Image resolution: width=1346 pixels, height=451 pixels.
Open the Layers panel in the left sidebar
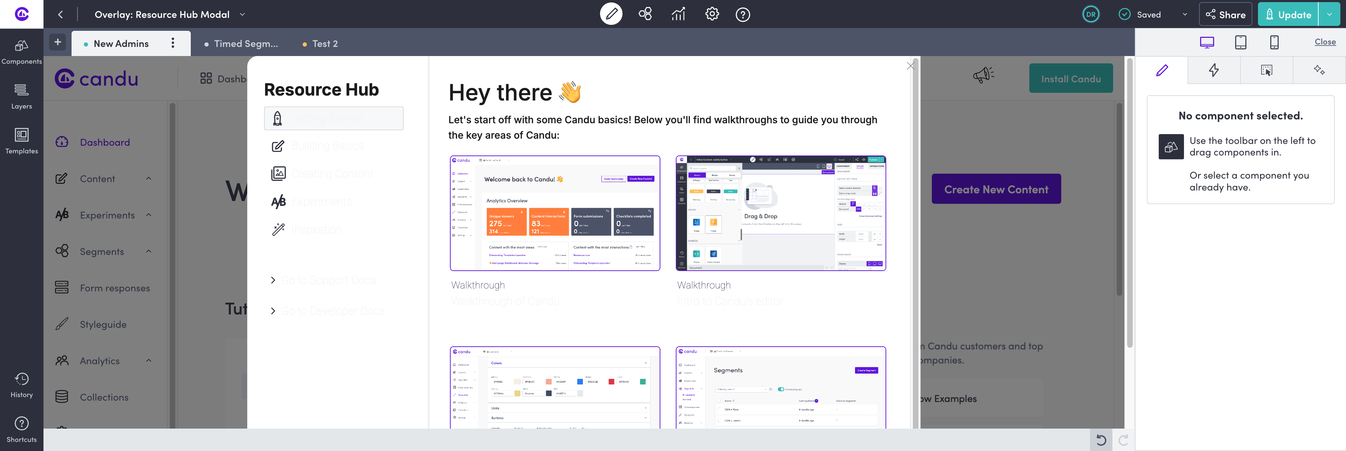(21, 96)
